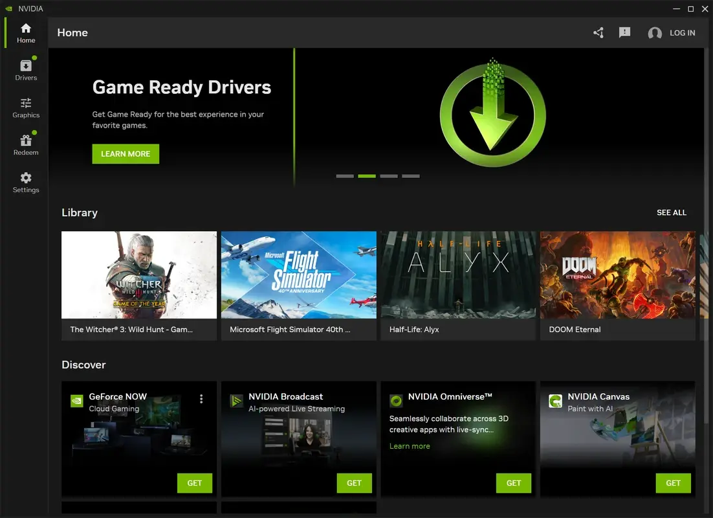Viewport: 713px width, 518px height.
Task: Click Learn more under NVIDIA Omniverse
Action: 410,445
